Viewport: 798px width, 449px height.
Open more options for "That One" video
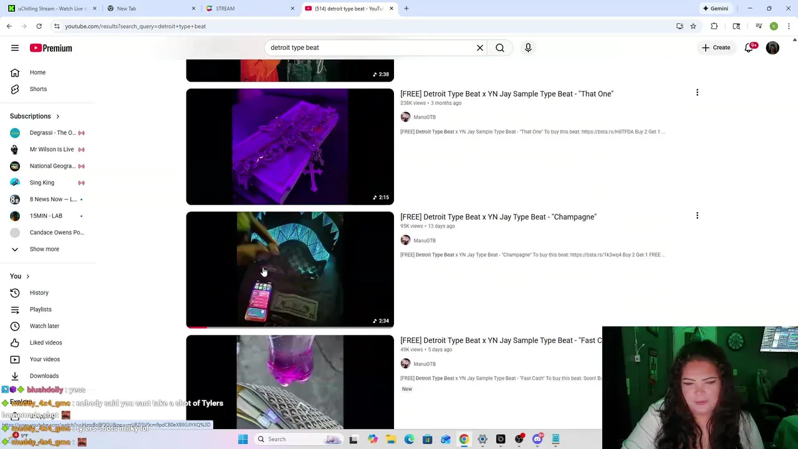tap(697, 93)
